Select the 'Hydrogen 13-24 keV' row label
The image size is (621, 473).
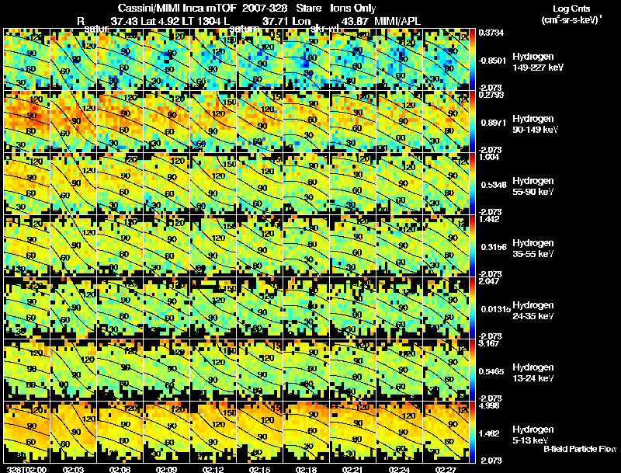[533, 373]
